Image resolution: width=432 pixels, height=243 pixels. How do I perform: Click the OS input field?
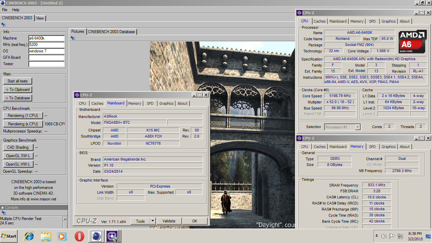click(46, 51)
